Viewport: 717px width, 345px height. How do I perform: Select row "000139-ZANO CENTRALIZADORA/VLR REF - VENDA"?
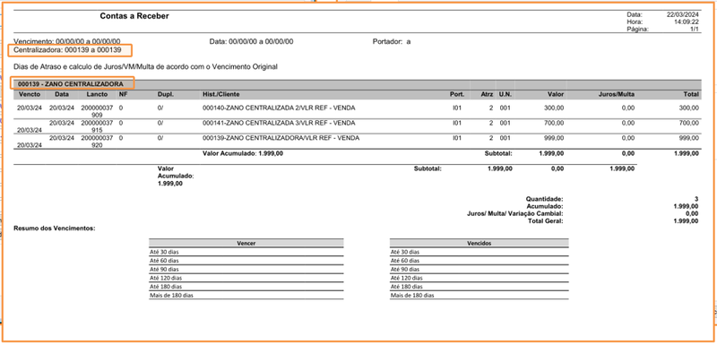pos(357,142)
